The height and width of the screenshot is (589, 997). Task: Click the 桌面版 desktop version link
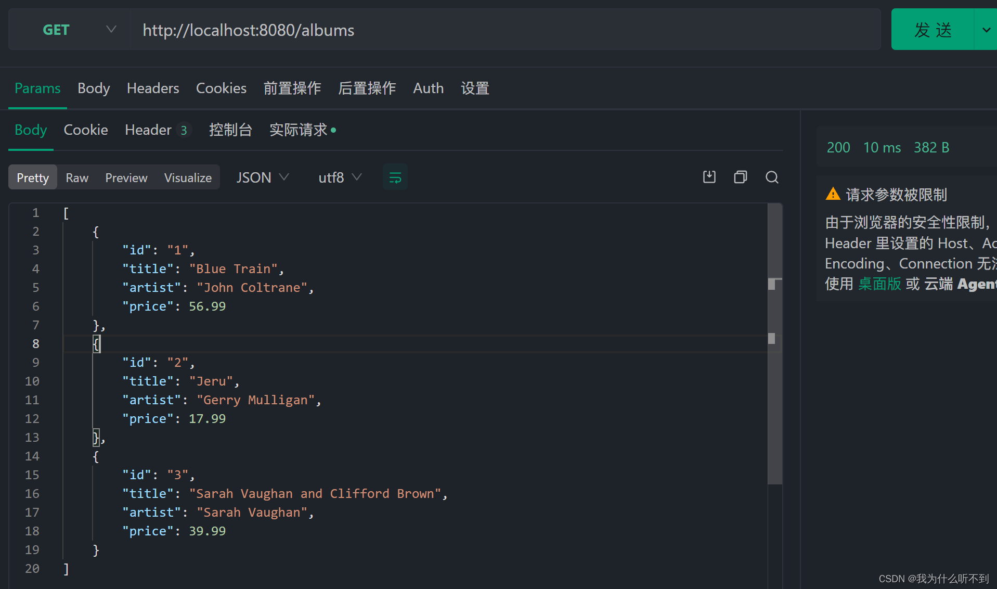point(879,284)
